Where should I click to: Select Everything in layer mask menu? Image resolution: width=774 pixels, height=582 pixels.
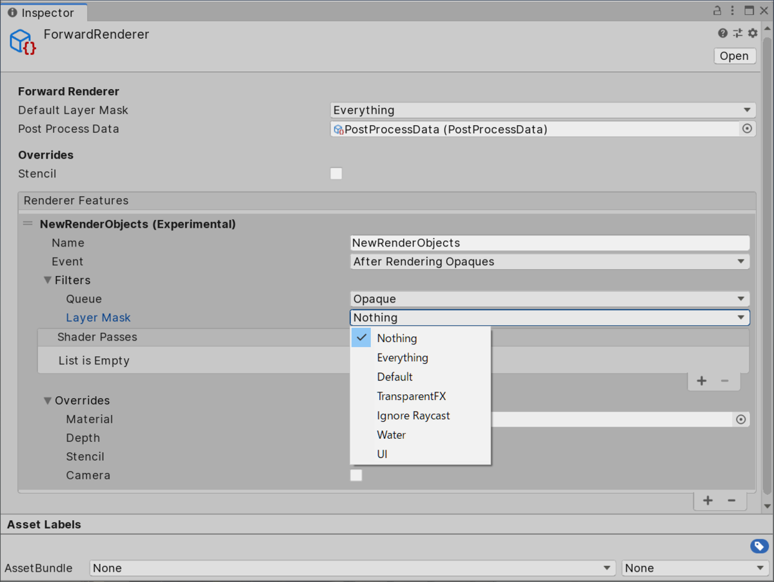point(421,357)
